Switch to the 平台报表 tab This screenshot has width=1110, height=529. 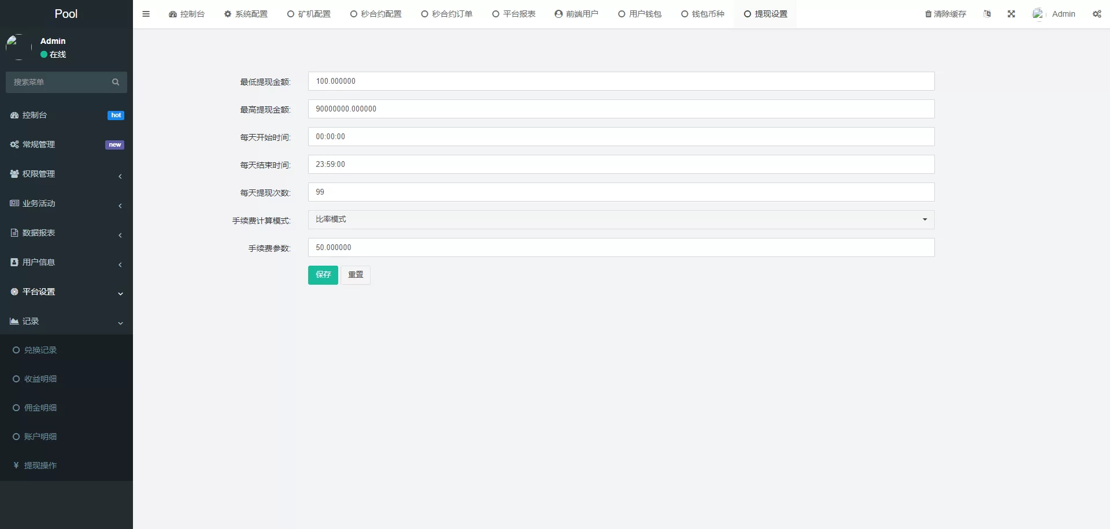click(x=514, y=14)
